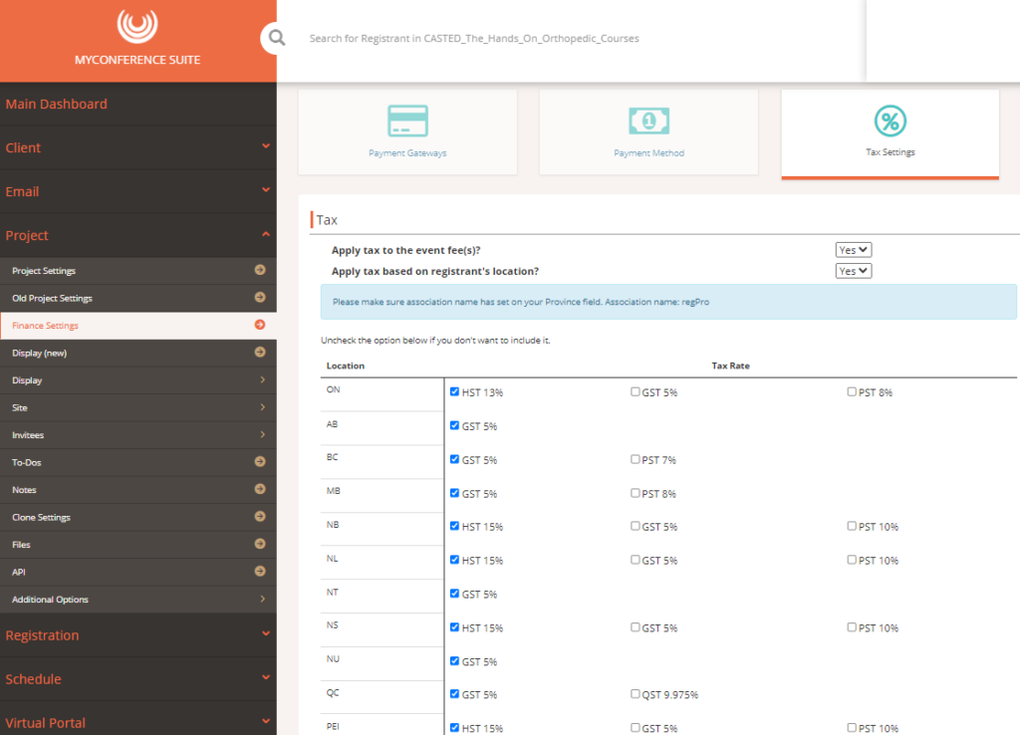Check QST 9.975% for QC
This screenshot has height=735, width=1020.
[x=635, y=694]
